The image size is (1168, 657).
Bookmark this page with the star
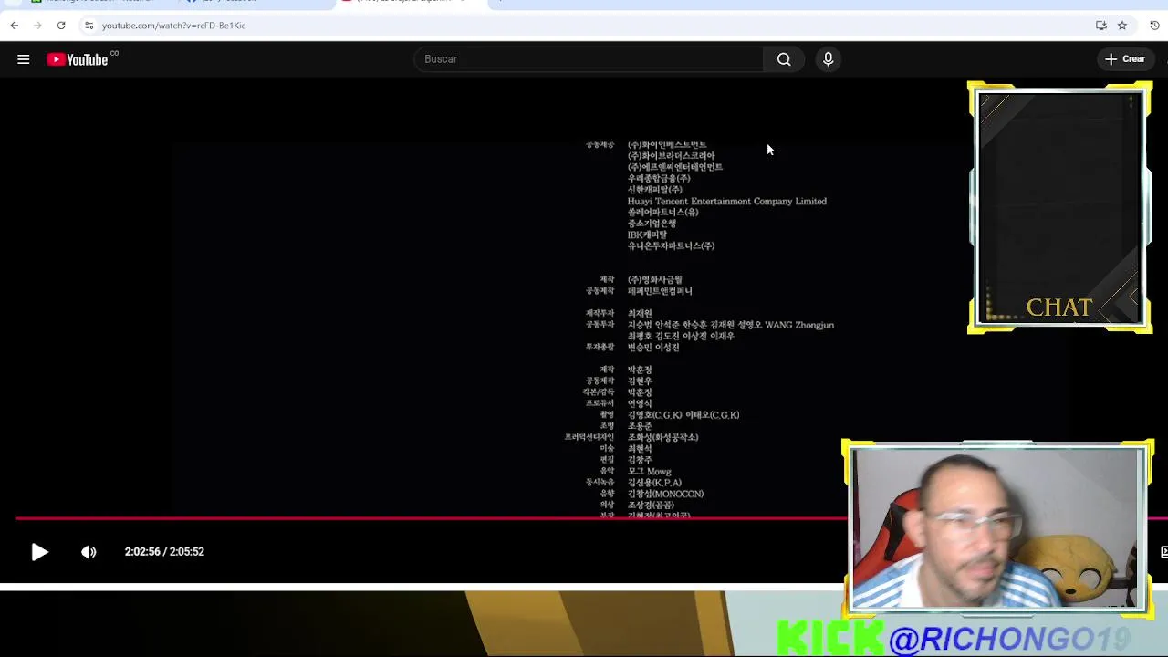click(1122, 26)
